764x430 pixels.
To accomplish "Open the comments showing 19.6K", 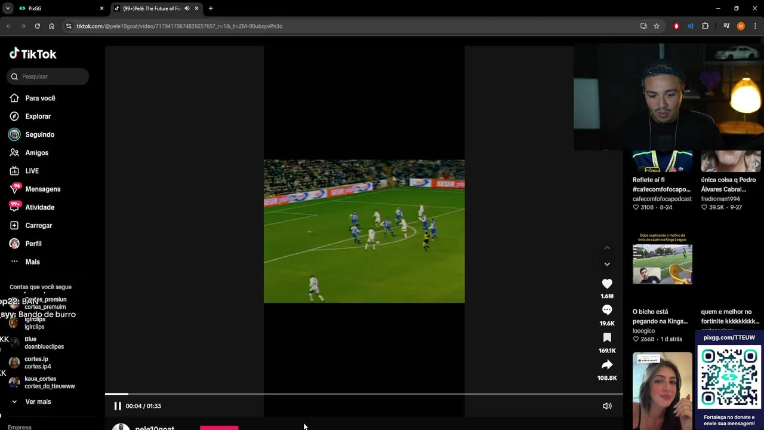I will click(607, 310).
